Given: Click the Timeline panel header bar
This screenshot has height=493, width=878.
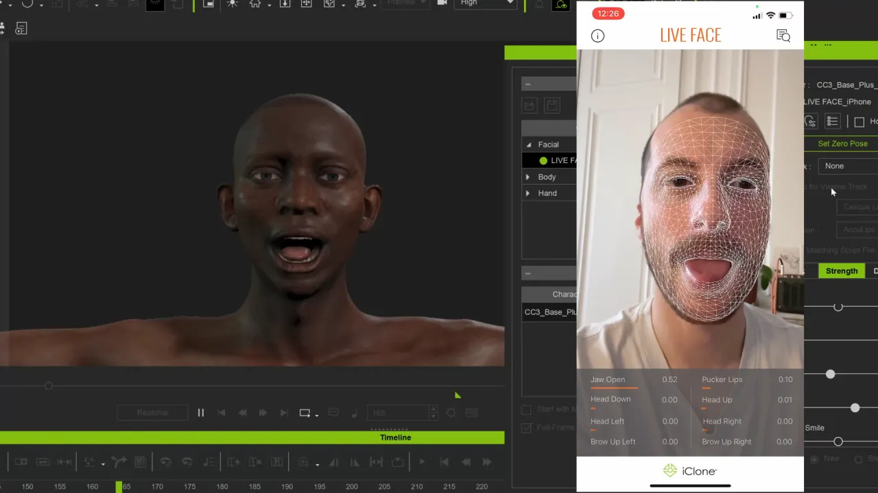Looking at the screenshot, I should pyautogui.click(x=252, y=438).
